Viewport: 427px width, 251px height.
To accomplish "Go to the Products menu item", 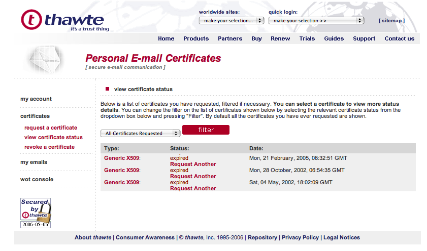I will tap(196, 38).
